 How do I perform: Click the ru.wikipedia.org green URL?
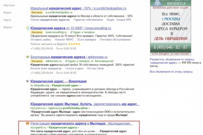point(40,85)
